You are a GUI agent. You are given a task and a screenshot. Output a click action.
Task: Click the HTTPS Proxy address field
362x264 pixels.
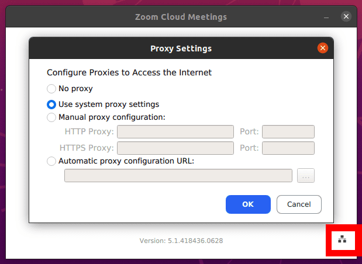175,148
